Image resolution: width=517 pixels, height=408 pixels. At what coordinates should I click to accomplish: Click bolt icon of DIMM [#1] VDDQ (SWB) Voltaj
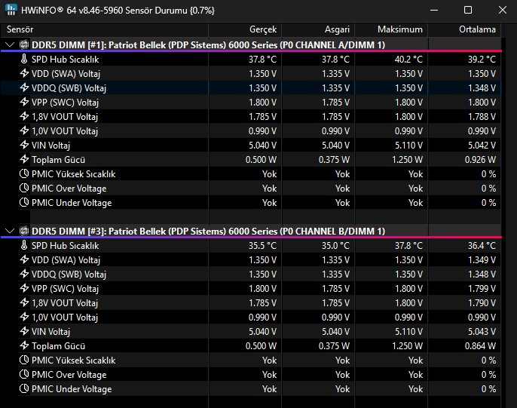(24, 87)
